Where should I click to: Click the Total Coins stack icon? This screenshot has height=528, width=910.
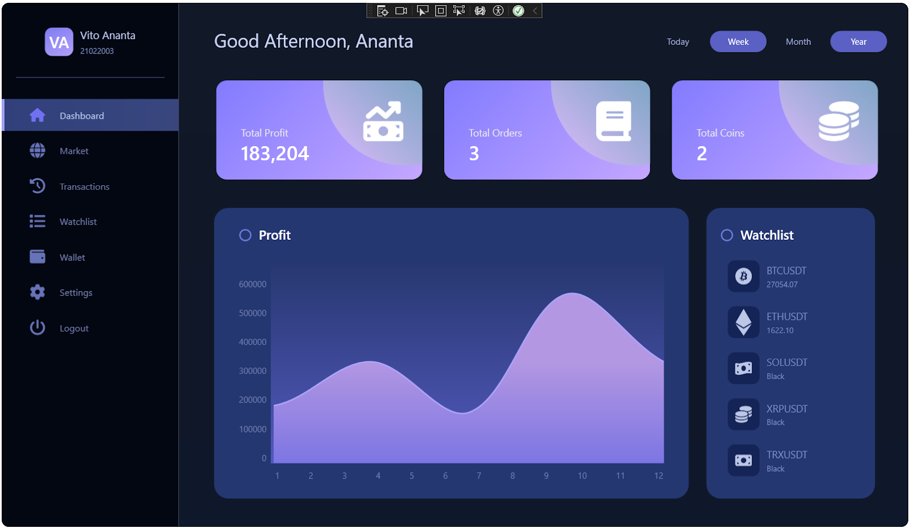[839, 121]
